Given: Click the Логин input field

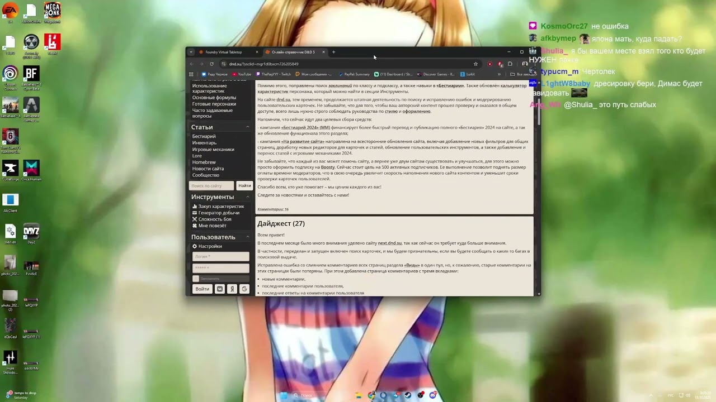Looking at the screenshot, I should [x=221, y=256].
